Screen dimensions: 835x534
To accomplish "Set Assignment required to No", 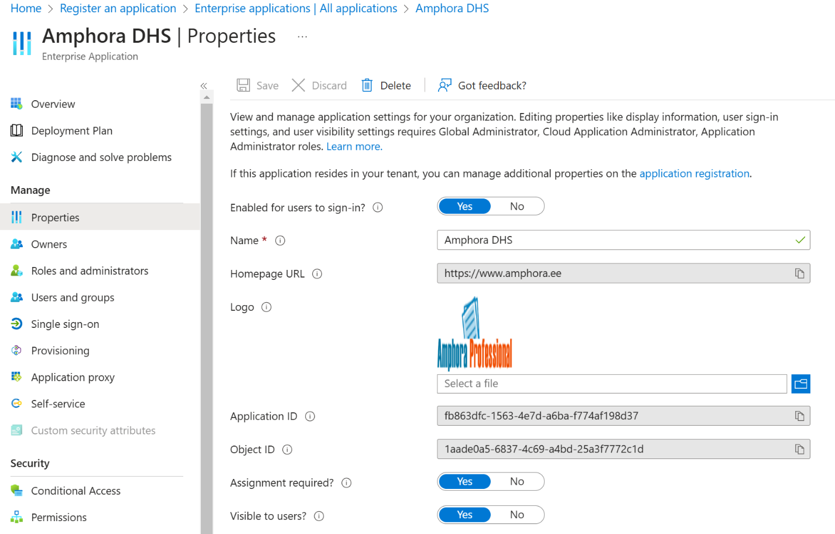I will click(517, 481).
